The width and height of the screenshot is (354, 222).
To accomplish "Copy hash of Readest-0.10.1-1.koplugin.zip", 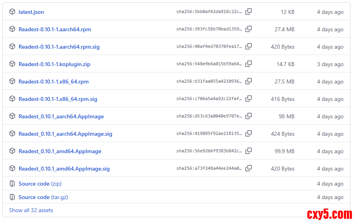I will (249, 64).
